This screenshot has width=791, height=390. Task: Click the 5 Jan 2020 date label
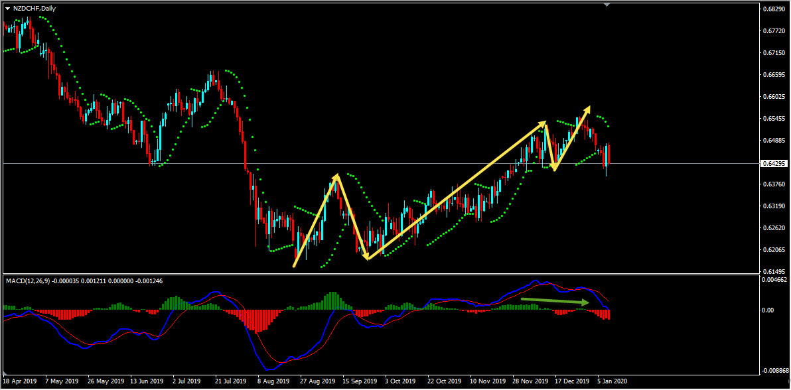tap(613, 381)
